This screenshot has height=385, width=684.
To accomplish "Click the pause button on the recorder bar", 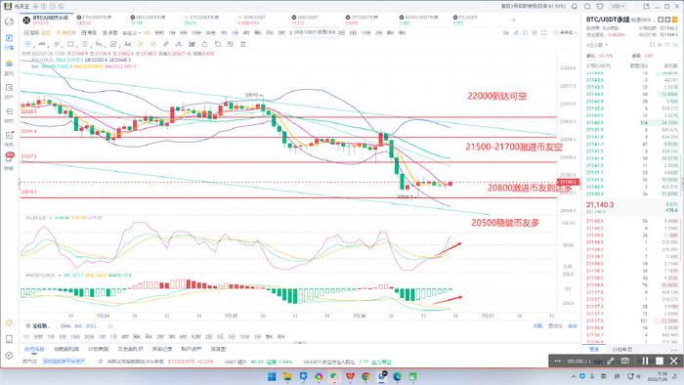I will (x=645, y=361).
